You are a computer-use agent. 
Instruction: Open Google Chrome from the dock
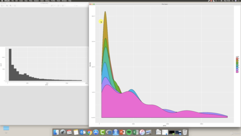pyautogui.click(x=89, y=132)
